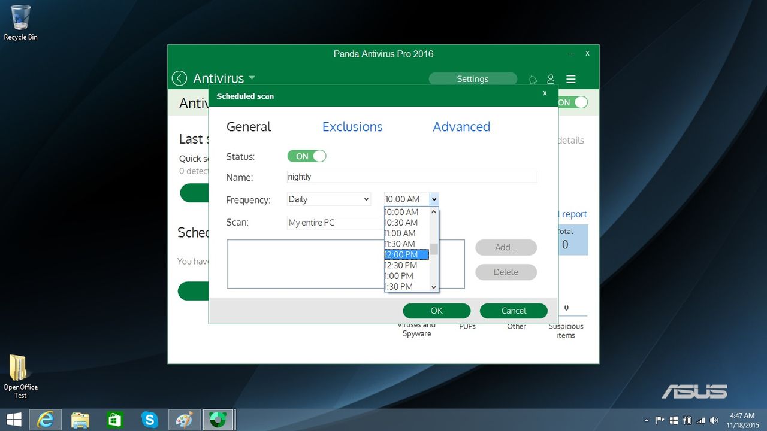Open the Recycle Bin desktop icon

click(x=20, y=23)
